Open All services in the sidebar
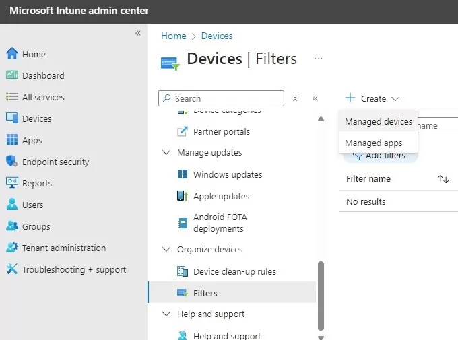Screen dimensions: 458x340 (x=43, y=97)
